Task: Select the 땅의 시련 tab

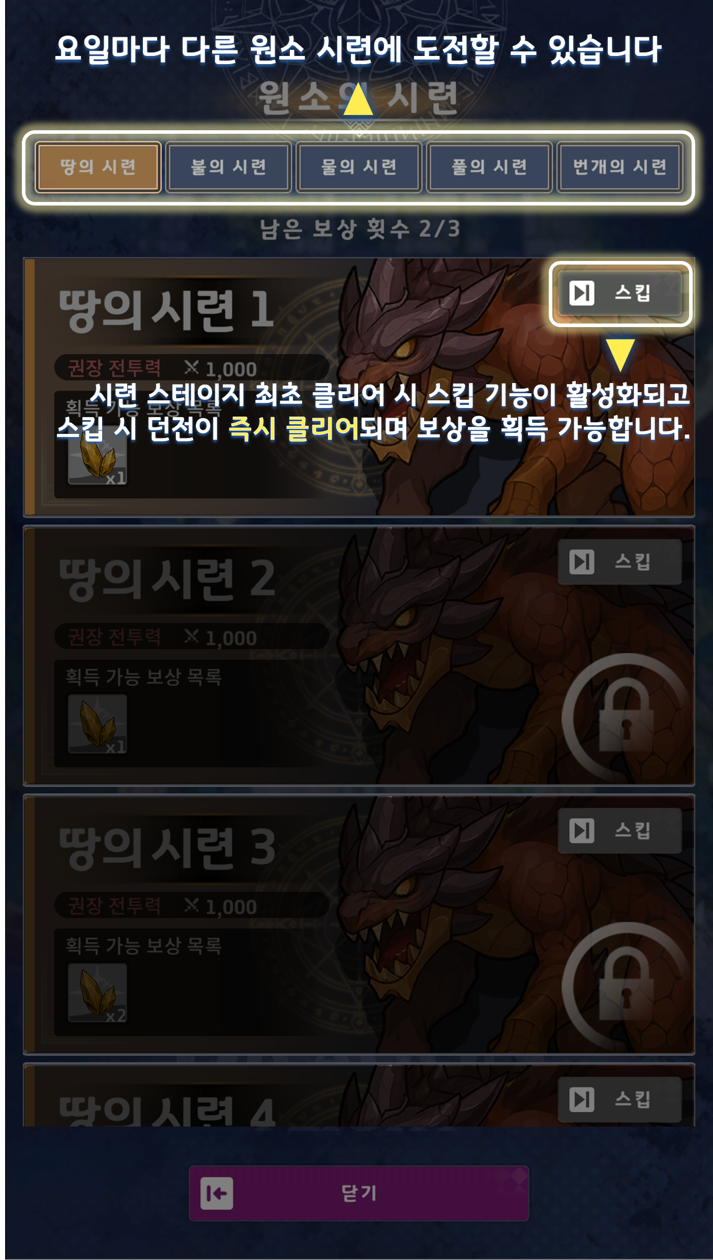Action: pos(98,167)
